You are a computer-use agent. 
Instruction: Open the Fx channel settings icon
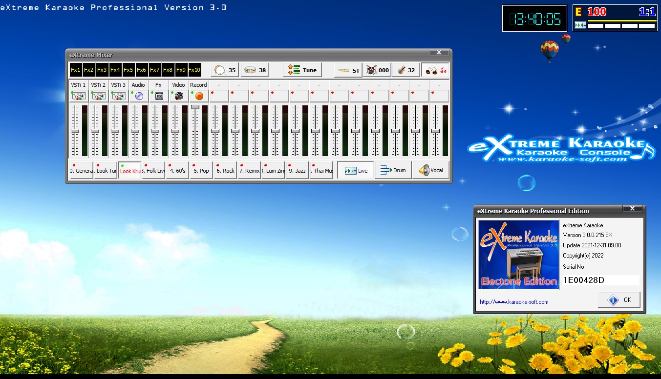coord(159,96)
